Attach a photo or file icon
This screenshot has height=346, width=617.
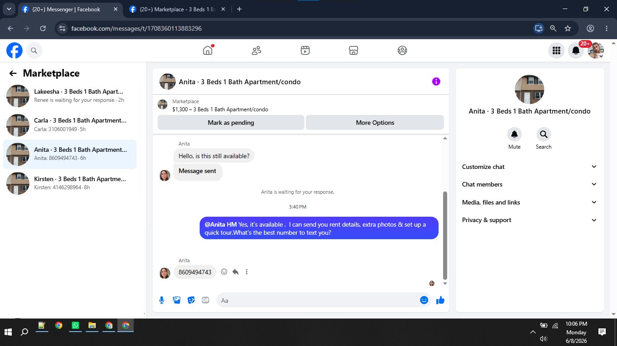pos(177,300)
